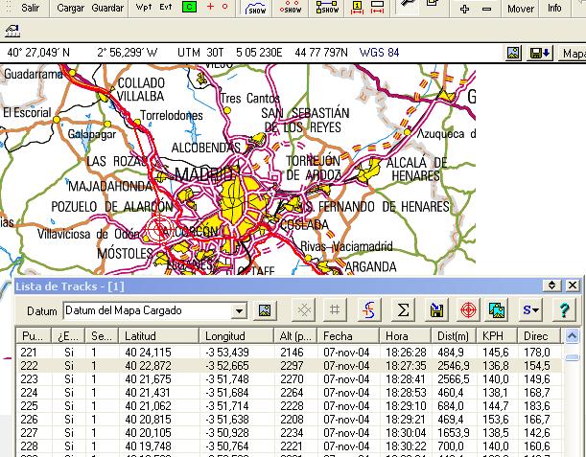Click the greyed grid hash icon

pyautogui.click(x=335, y=309)
